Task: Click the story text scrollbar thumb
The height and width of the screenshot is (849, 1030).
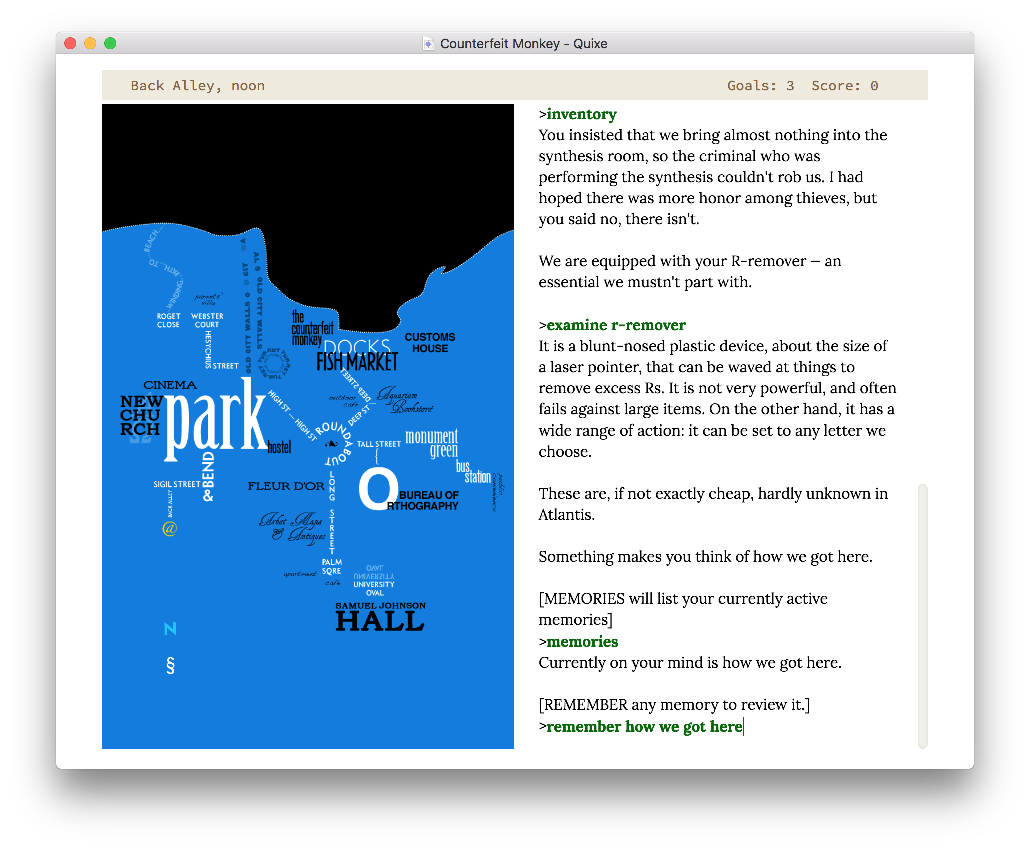Action: [923, 616]
